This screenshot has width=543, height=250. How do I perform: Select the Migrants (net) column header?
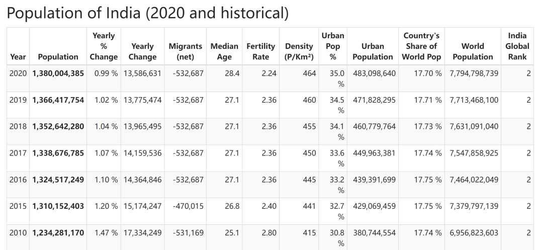pyautogui.click(x=185, y=51)
